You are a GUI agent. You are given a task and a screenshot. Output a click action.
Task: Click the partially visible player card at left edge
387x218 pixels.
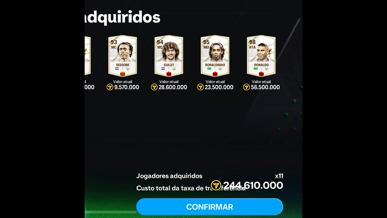[87, 56]
